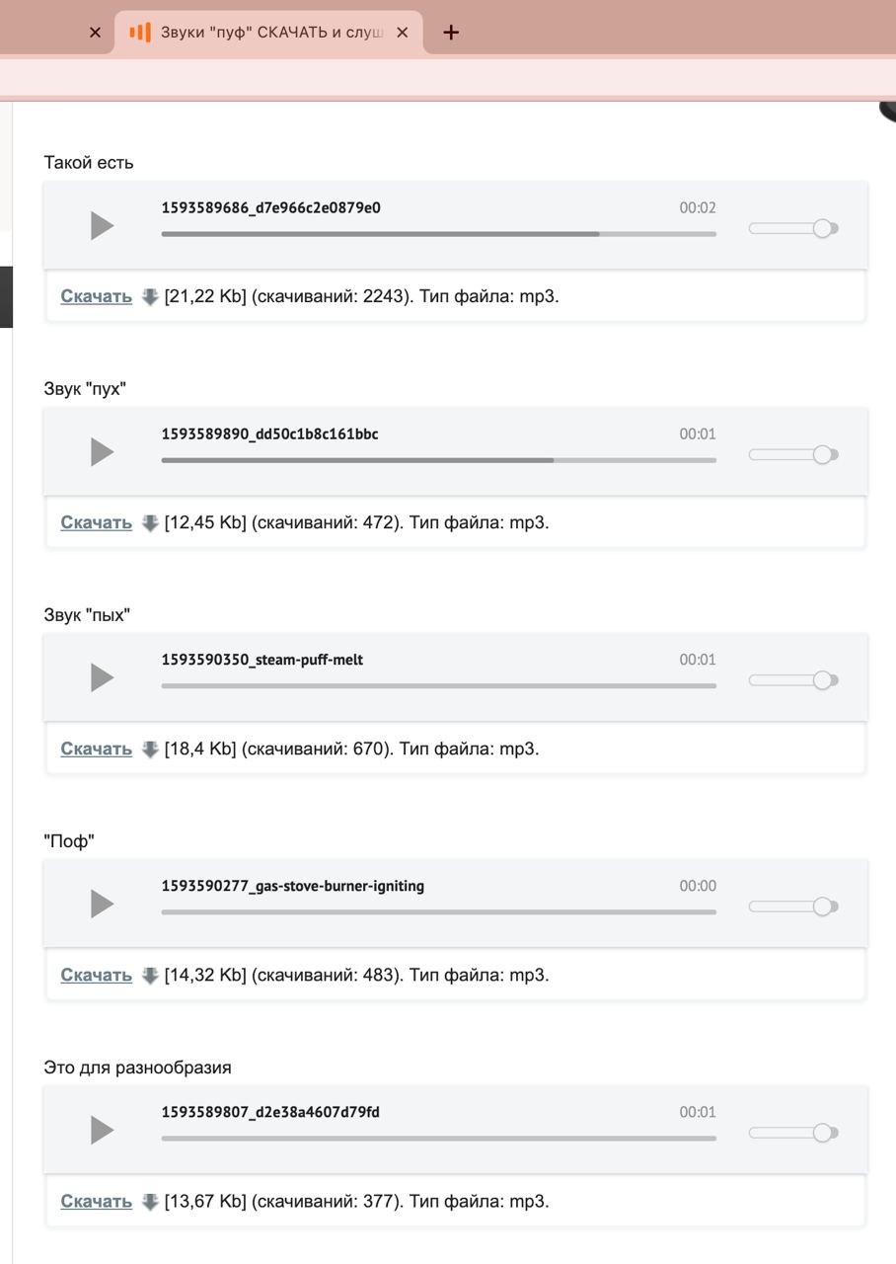Viewport: 896px width, 1264px height.
Task: Switch to the Звуки "пуф" СКАЧАТЬ tab
Action: click(269, 33)
